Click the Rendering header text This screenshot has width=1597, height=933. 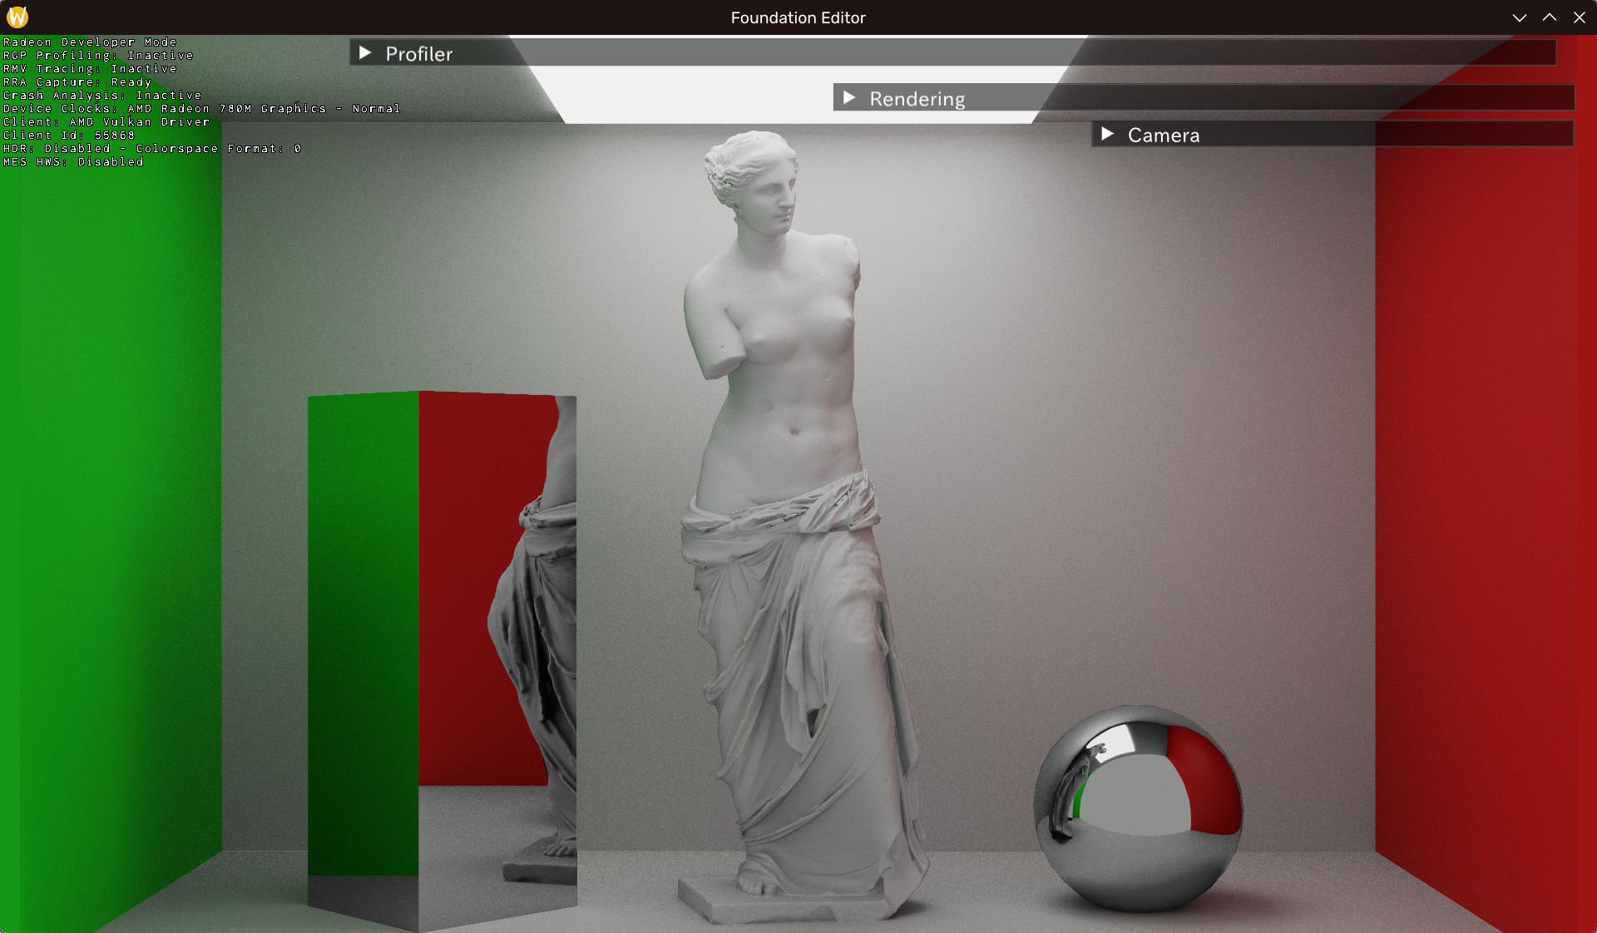pyautogui.click(x=917, y=99)
